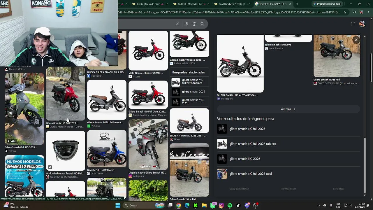Open suggestion 'gilera smash 110 2025' in preview panel
This screenshot has height=210, width=373.
pos(288,159)
